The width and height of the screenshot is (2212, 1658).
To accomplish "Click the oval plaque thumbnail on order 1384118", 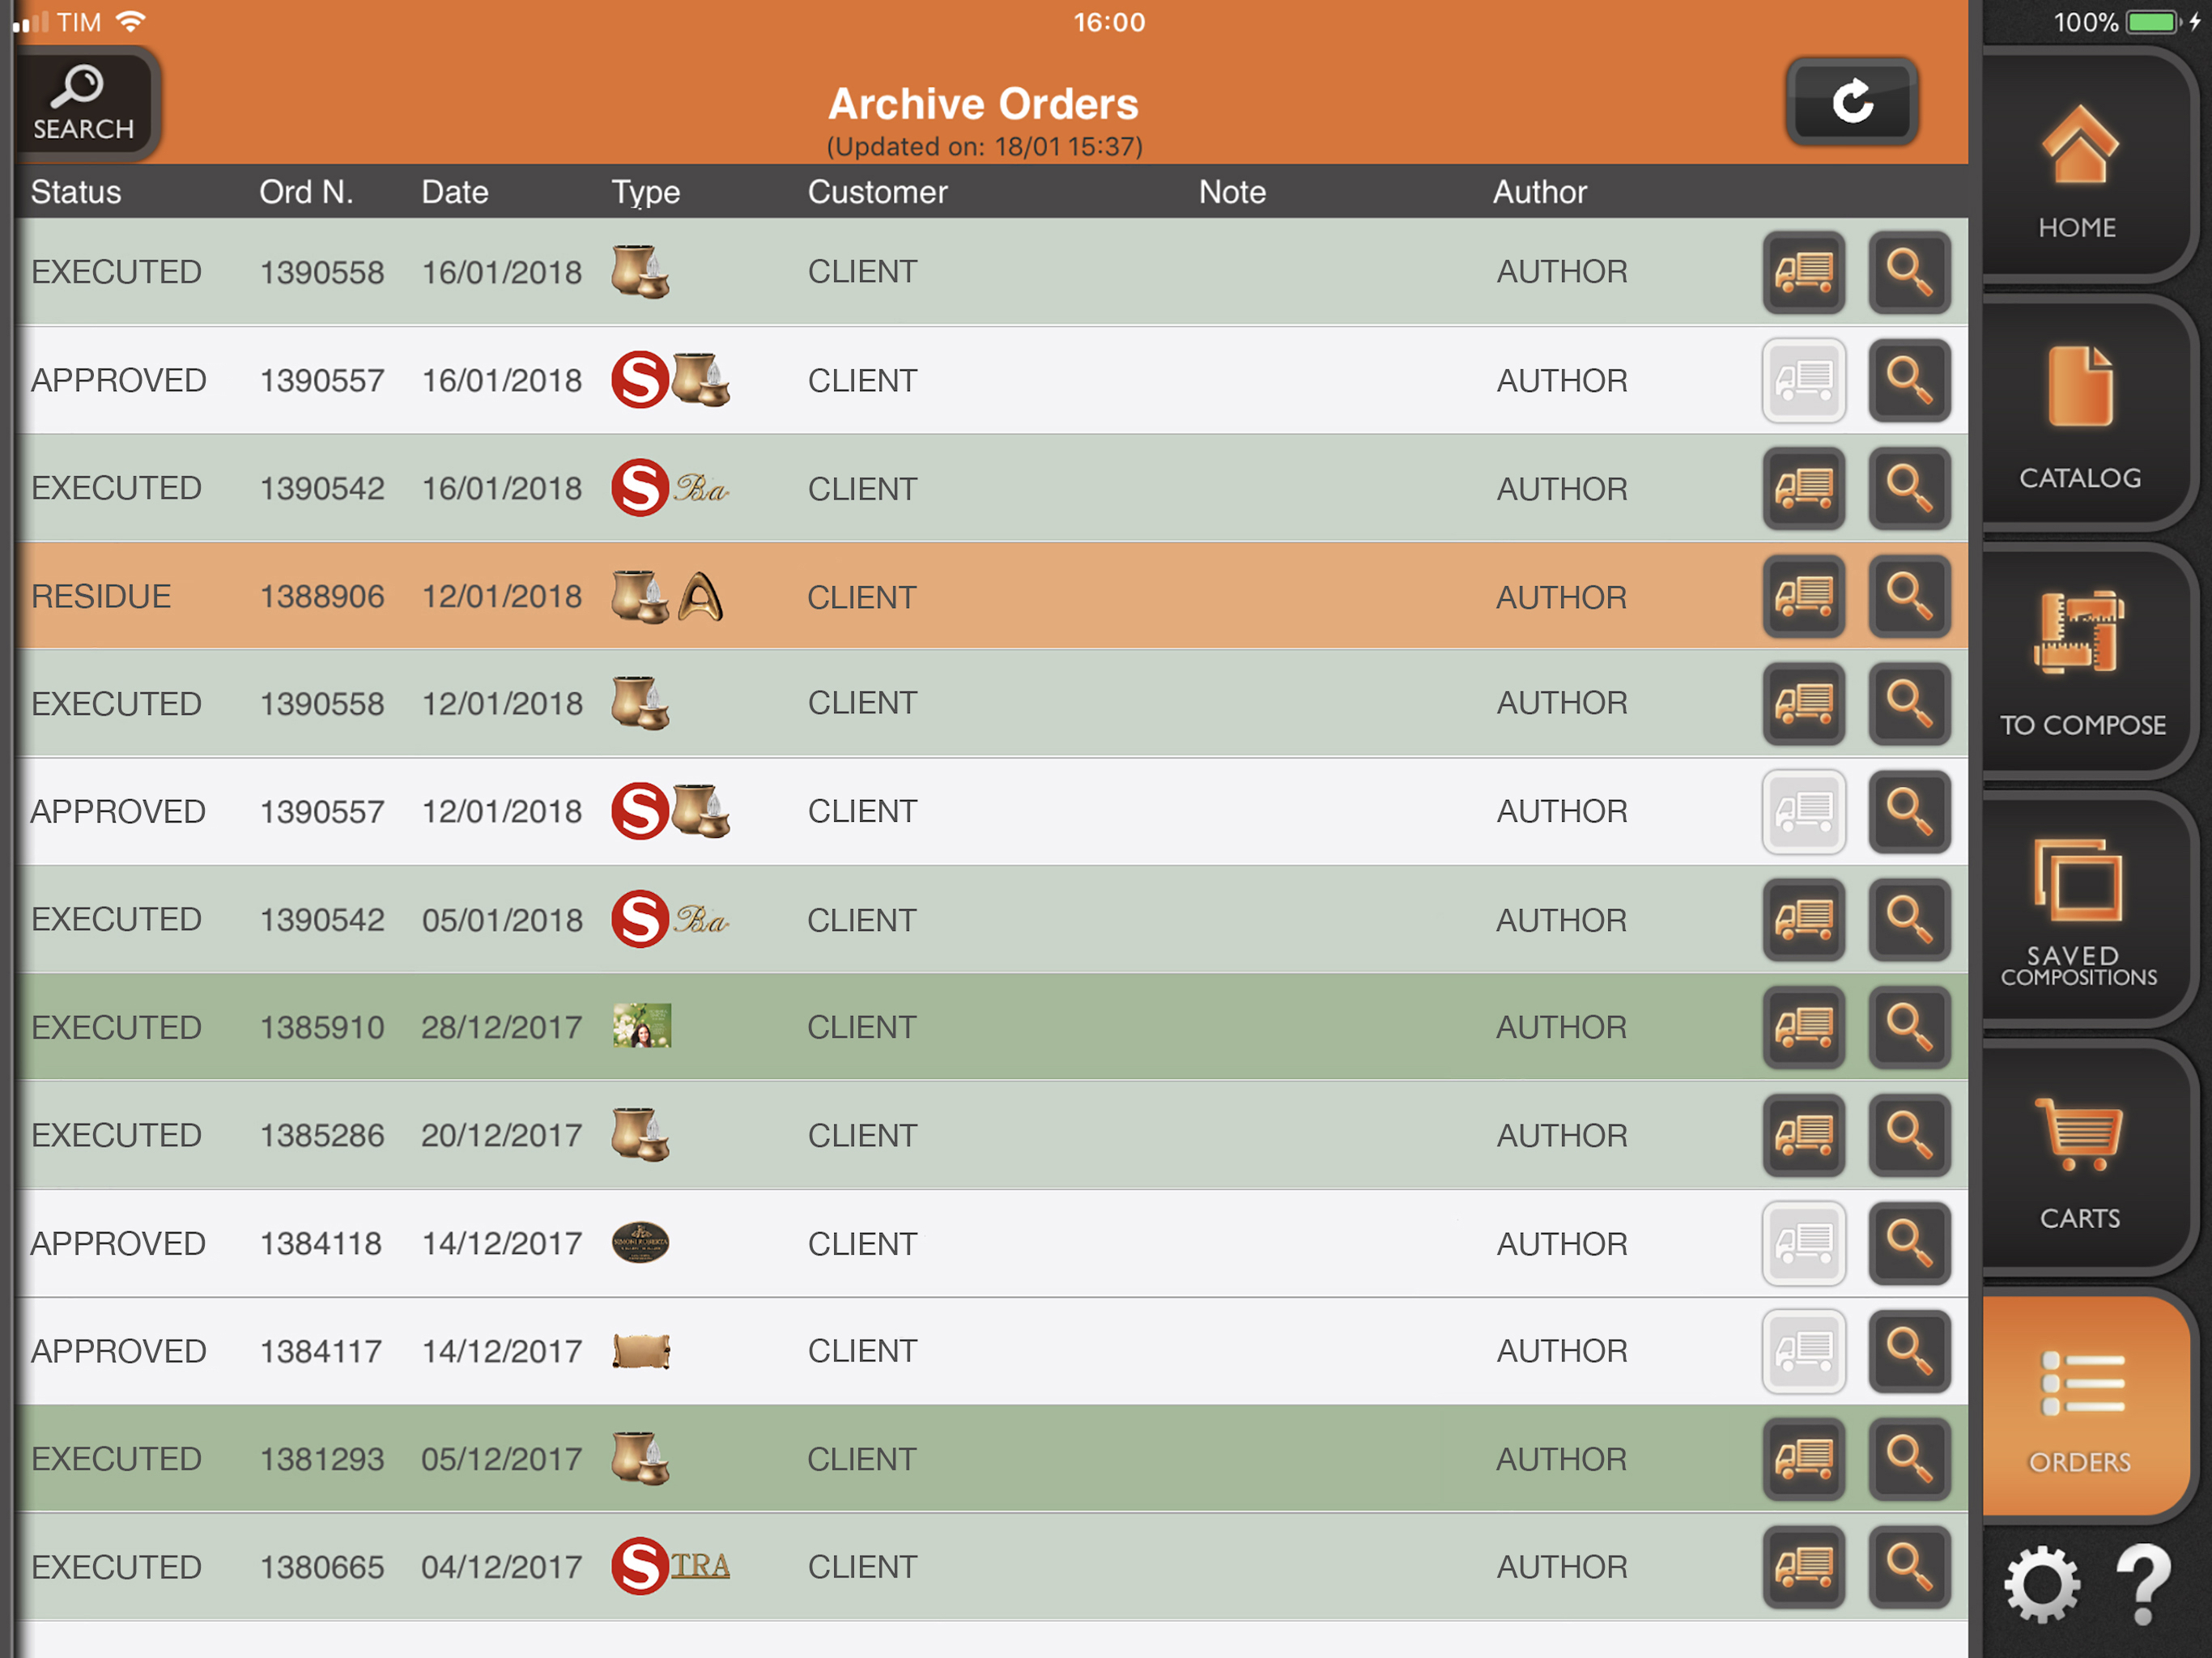I will click(x=640, y=1243).
